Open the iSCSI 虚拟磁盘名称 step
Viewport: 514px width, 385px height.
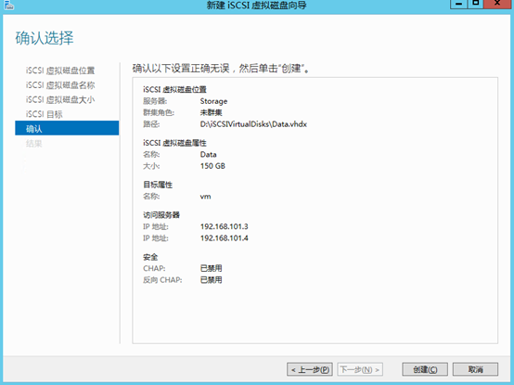60,85
